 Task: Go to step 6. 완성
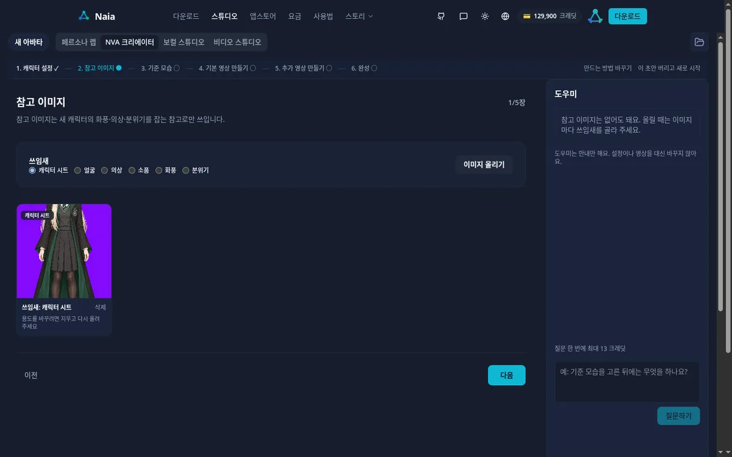(x=364, y=68)
